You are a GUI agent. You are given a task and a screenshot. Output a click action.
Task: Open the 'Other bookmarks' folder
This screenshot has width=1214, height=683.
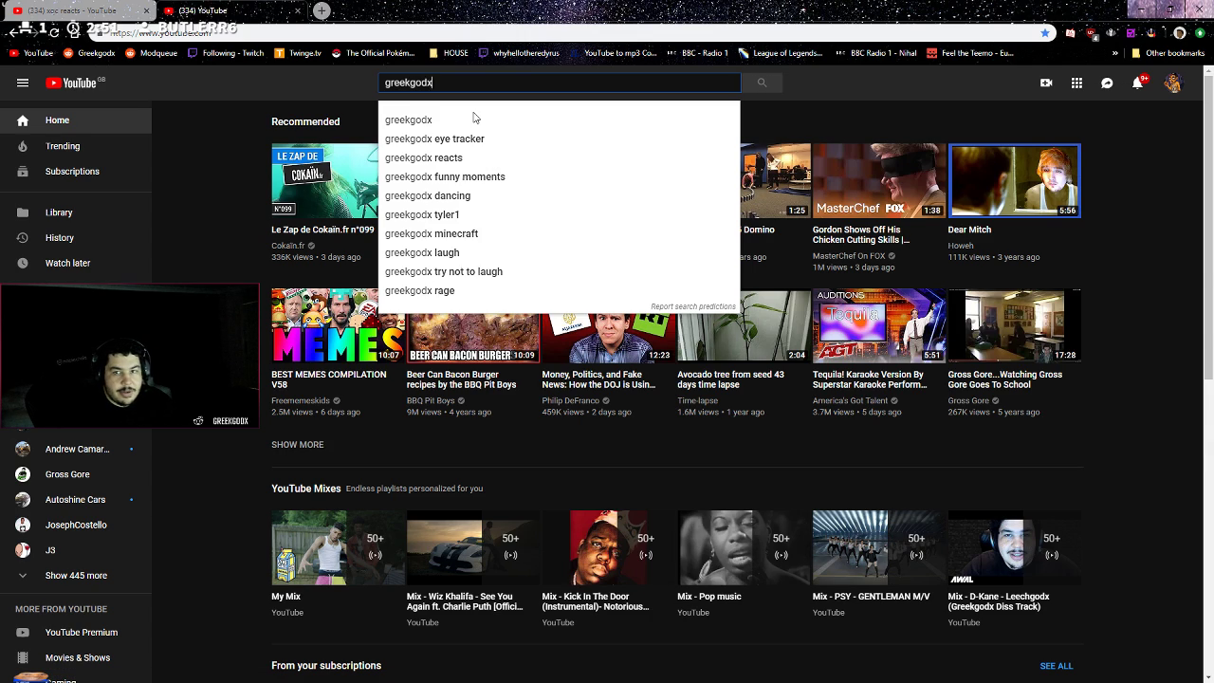(1168, 53)
